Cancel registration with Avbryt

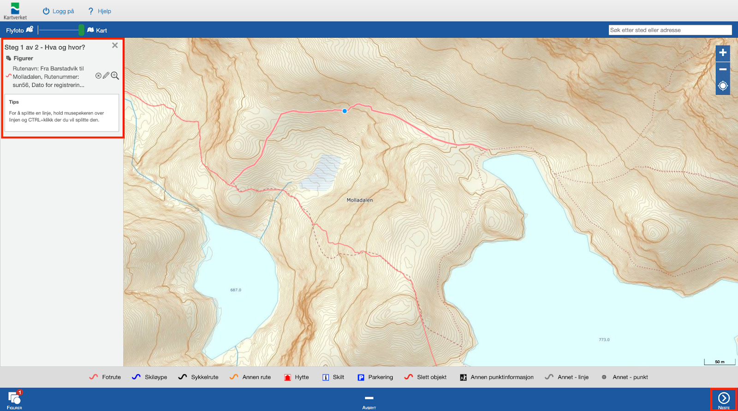(x=369, y=400)
